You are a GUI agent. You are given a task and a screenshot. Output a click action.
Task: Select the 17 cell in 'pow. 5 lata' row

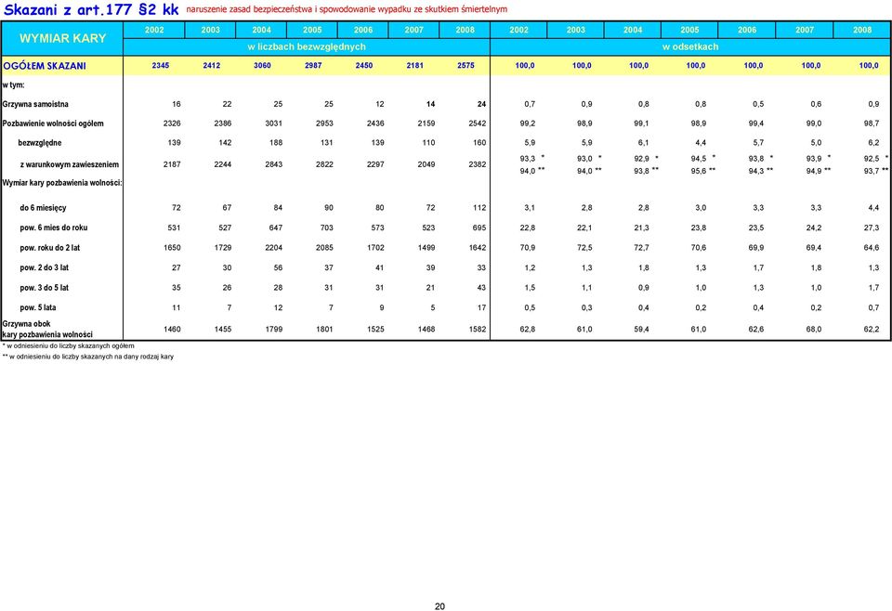482,307
